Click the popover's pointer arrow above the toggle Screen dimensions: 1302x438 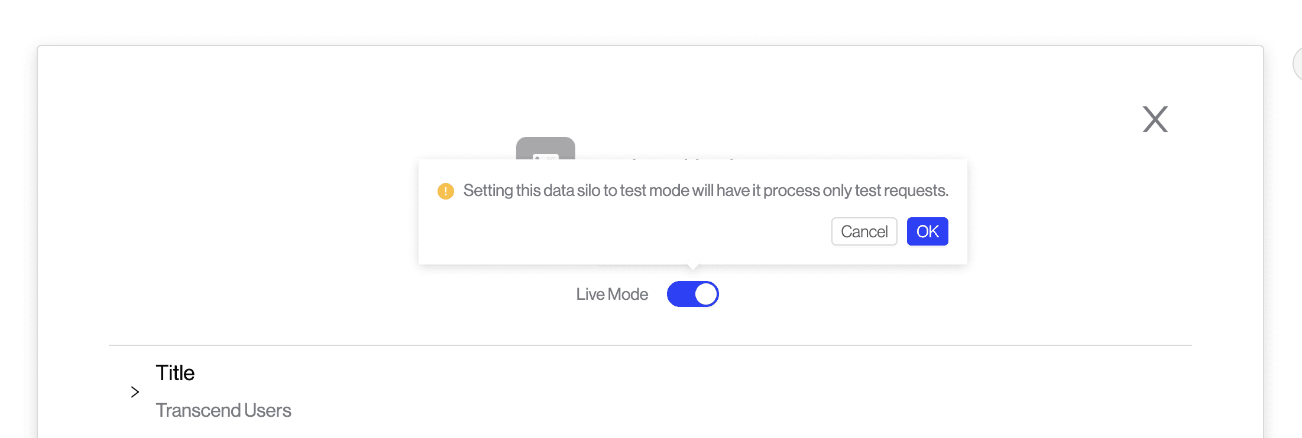[x=692, y=267]
